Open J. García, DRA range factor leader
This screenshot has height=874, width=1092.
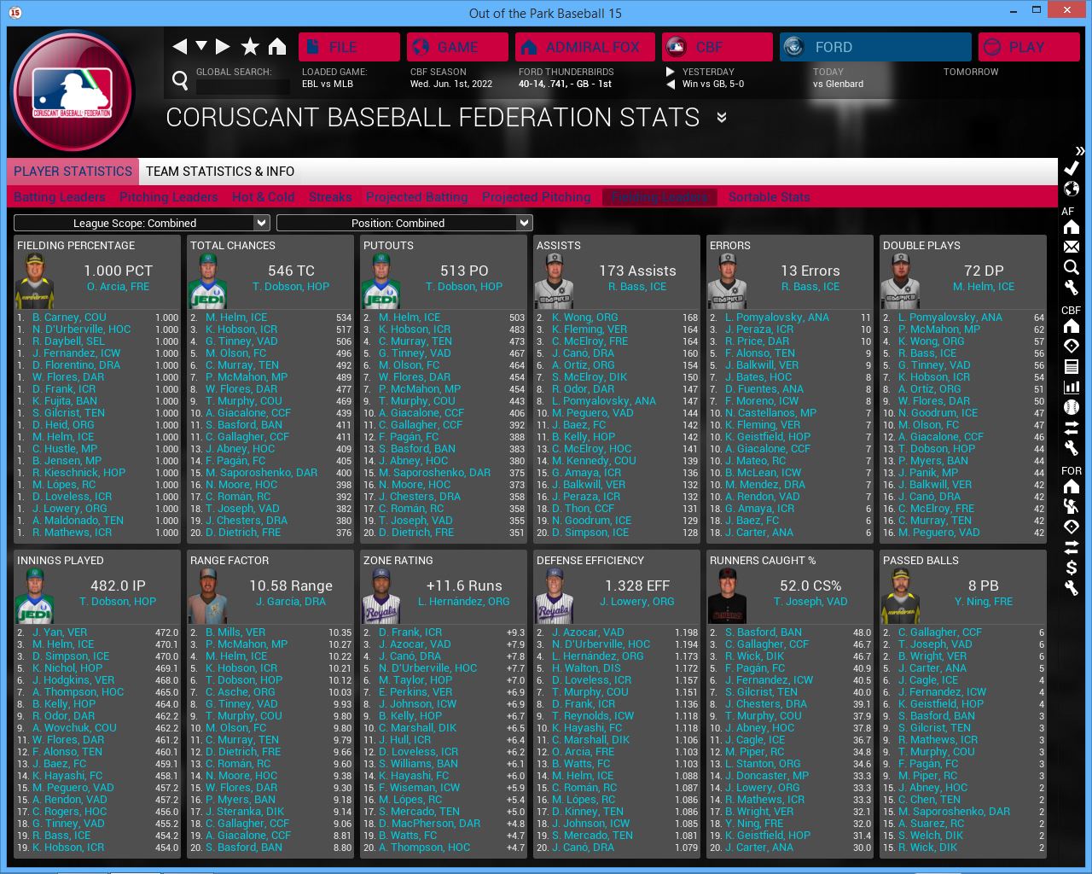(x=290, y=602)
